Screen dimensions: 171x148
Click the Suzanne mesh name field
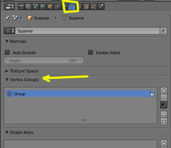tap(87, 31)
